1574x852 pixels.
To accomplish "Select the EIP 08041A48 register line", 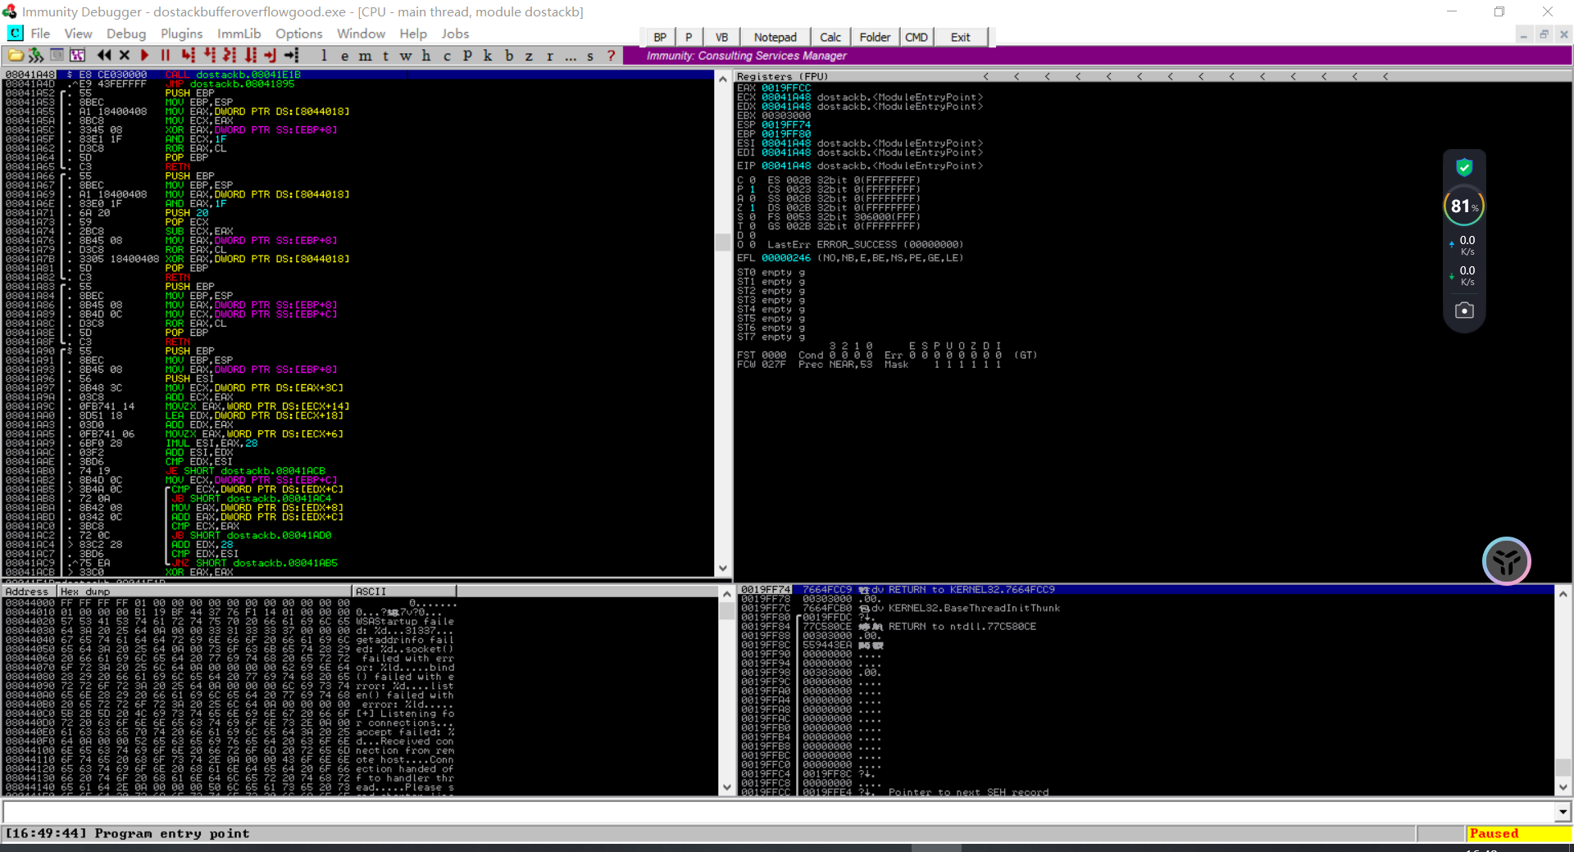I will pos(859,165).
